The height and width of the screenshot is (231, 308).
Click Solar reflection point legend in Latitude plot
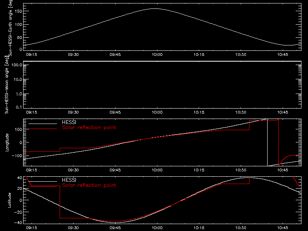click(89, 185)
